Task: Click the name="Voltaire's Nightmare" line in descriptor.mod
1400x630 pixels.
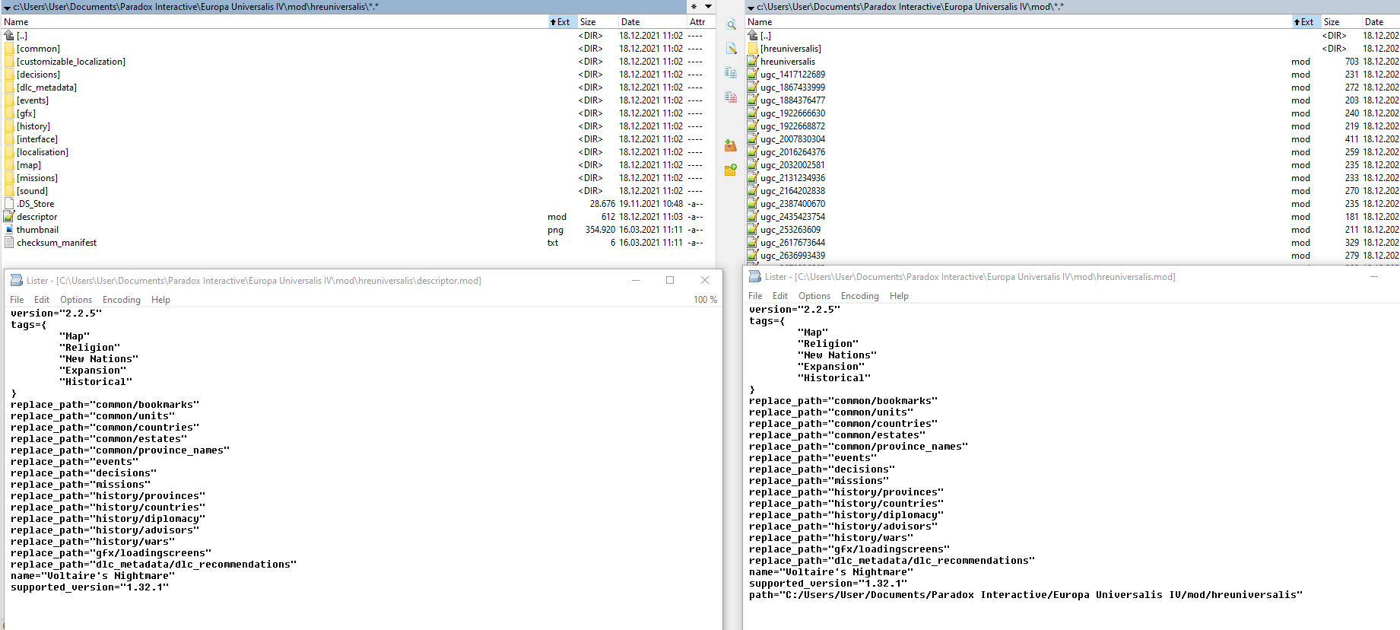Action: tap(93, 576)
